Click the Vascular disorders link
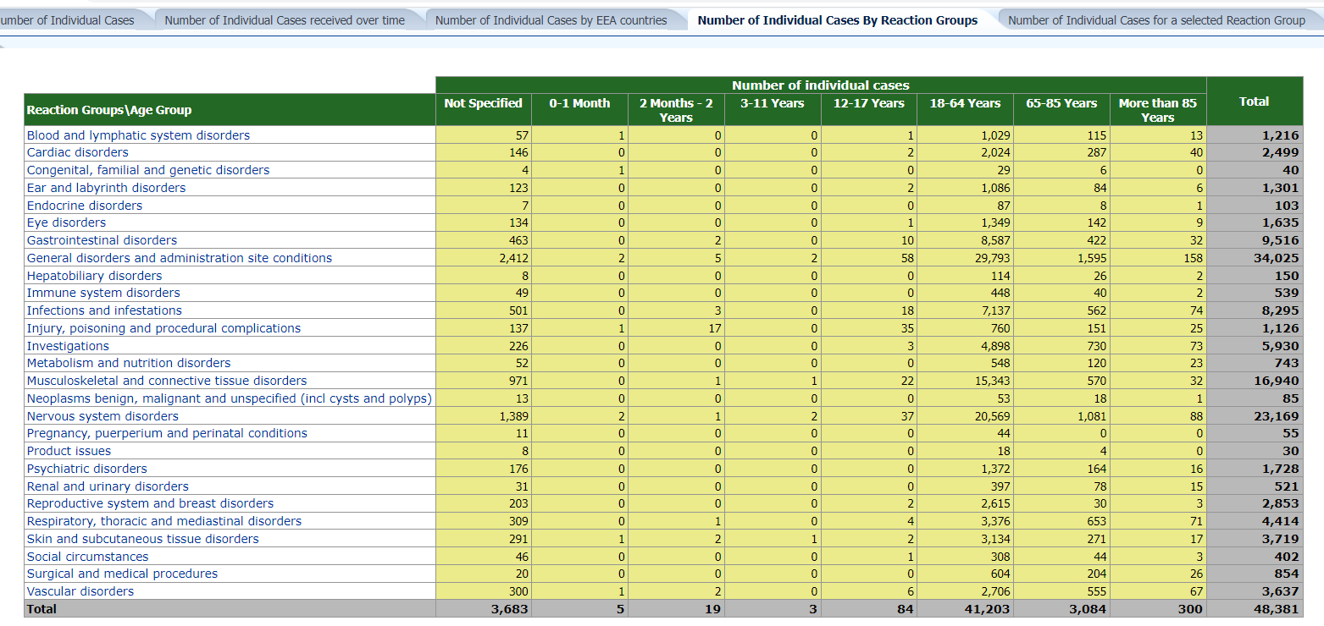The image size is (1324, 626). click(x=80, y=591)
